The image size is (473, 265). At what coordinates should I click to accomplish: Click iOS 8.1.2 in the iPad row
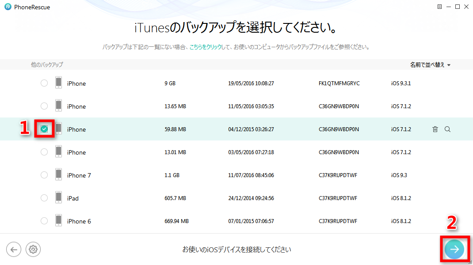coord(401,198)
